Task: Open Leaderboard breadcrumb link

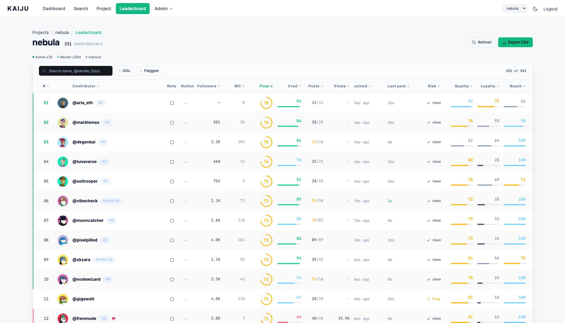Action: (88, 32)
